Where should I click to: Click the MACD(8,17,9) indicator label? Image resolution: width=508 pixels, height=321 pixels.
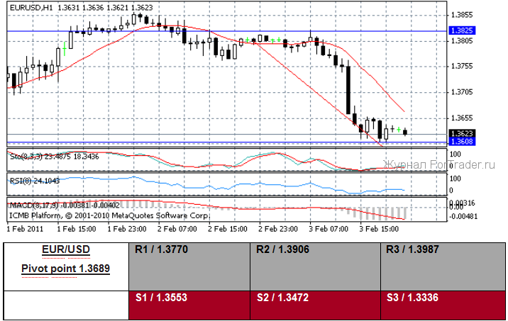[65, 205]
